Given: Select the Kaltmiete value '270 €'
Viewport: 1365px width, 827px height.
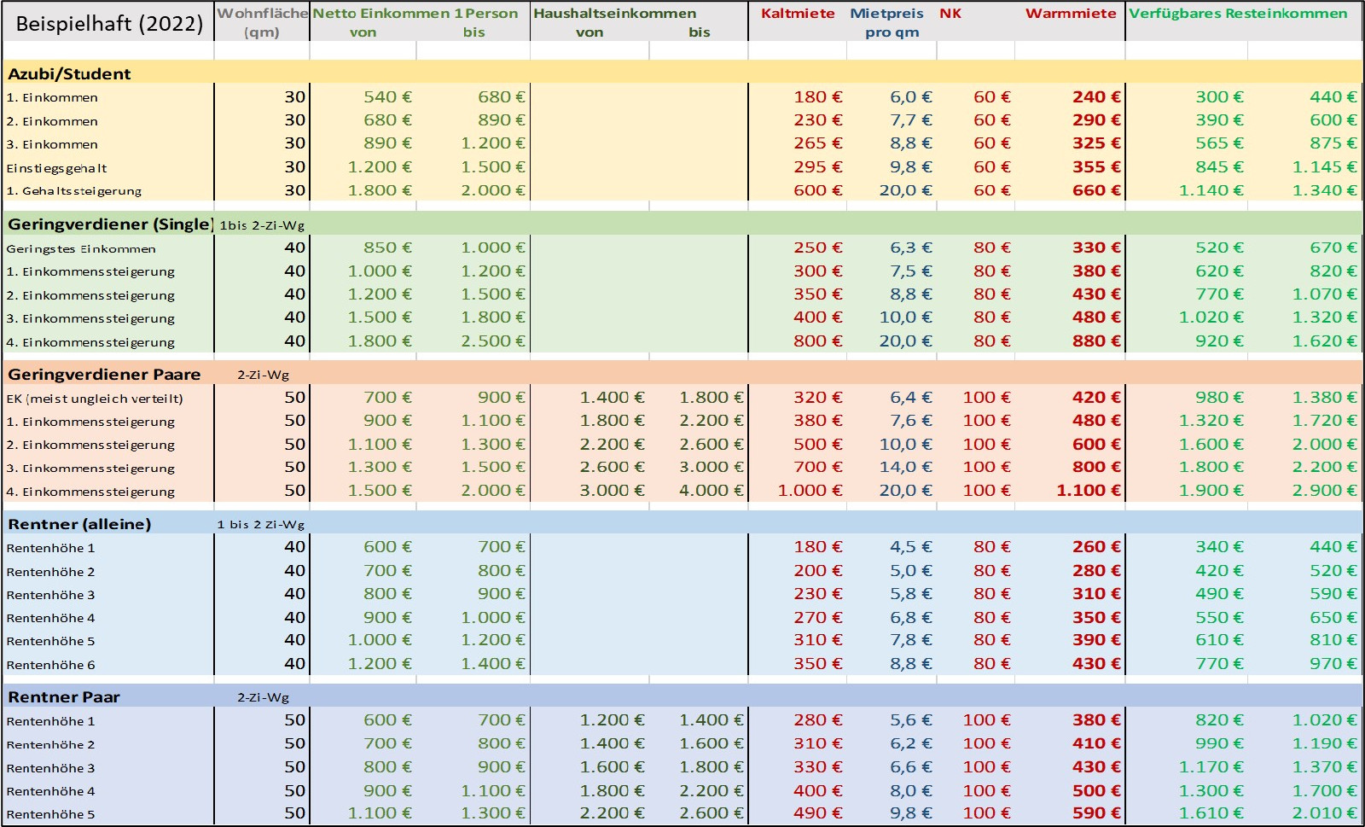Looking at the screenshot, I should 817,618.
